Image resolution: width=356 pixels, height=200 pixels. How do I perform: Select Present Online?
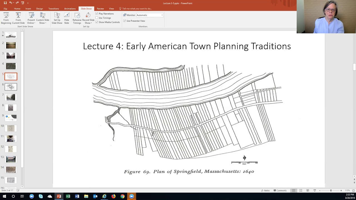click(31, 18)
